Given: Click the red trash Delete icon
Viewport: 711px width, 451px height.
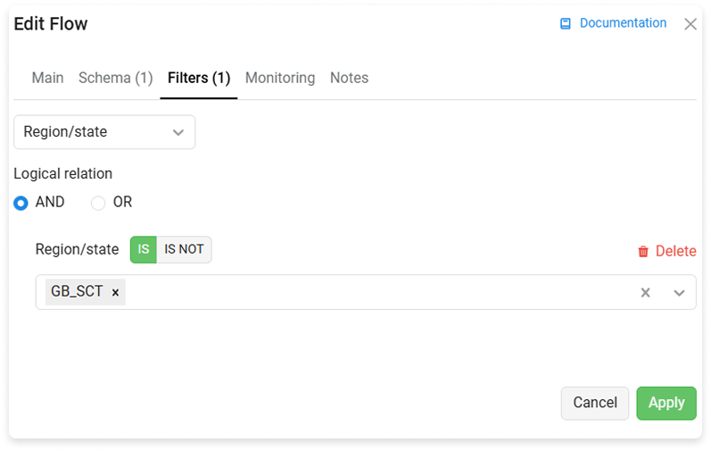Looking at the screenshot, I should (x=643, y=251).
